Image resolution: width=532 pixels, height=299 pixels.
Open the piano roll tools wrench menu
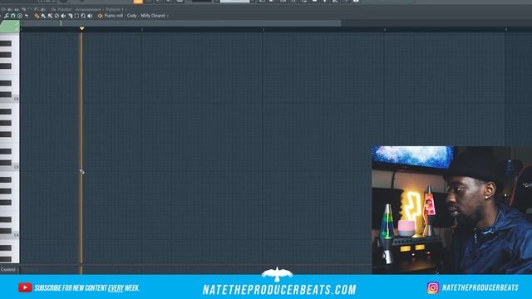[x=7, y=16]
